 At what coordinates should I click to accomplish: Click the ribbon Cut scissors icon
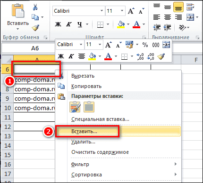click(x=35, y=7)
